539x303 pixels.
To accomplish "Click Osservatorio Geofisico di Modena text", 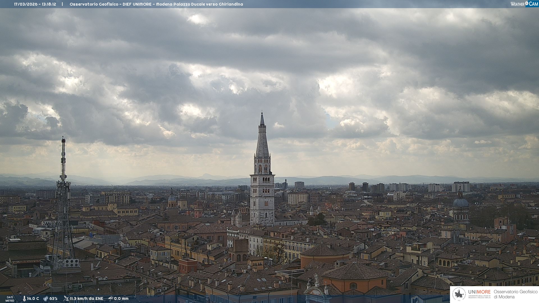I will pos(515,294).
